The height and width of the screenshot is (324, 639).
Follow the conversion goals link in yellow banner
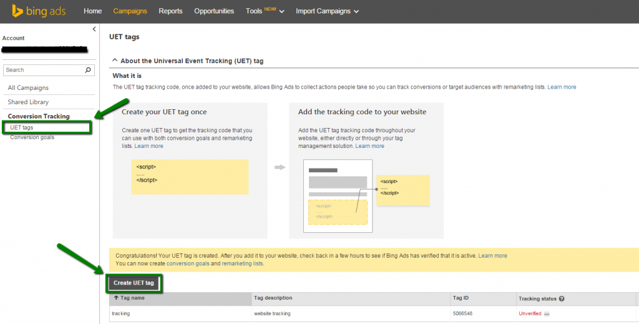pyautogui.click(x=188, y=263)
